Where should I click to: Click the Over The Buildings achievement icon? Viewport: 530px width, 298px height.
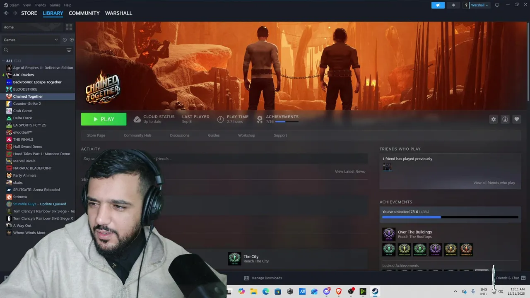coord(389,234)
